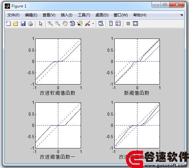Click inside the 改进阈值函数一 plot area
The height and width of the screenshot is (168, 189).
point(58,126)
